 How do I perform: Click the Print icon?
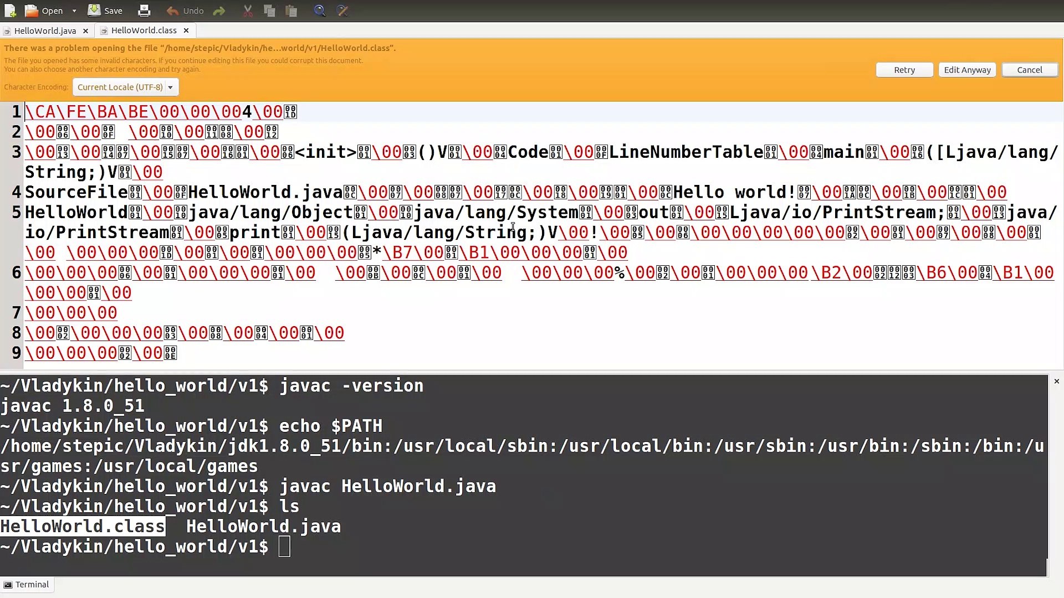tap(144, 11)
